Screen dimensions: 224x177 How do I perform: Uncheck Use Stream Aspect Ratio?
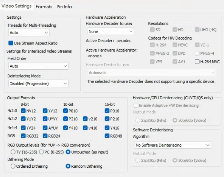[11, 43]
